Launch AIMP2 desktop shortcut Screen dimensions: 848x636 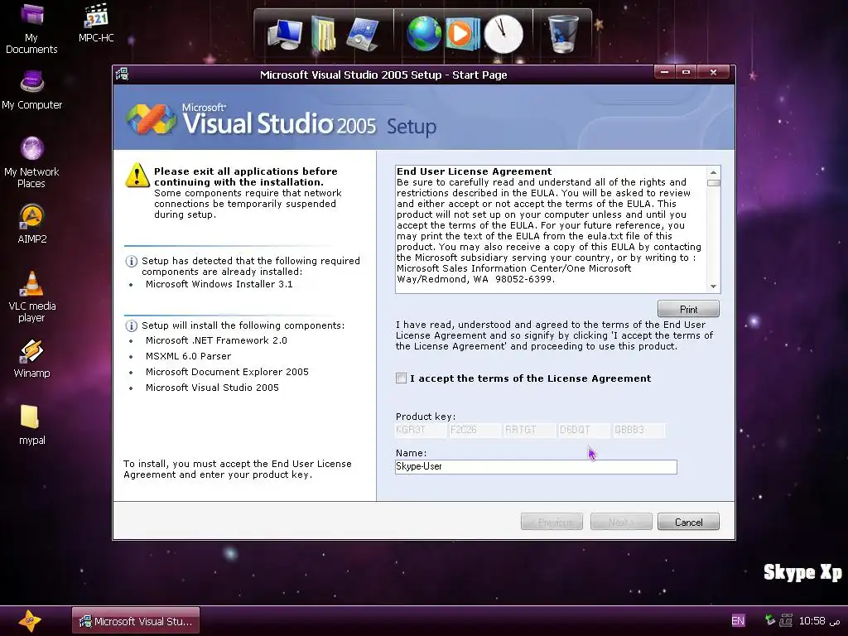[32, 224]
